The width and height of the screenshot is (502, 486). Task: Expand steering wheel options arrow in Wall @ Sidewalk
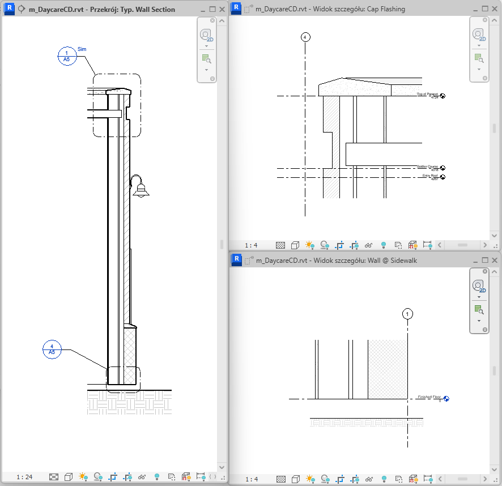click(479, 297)
